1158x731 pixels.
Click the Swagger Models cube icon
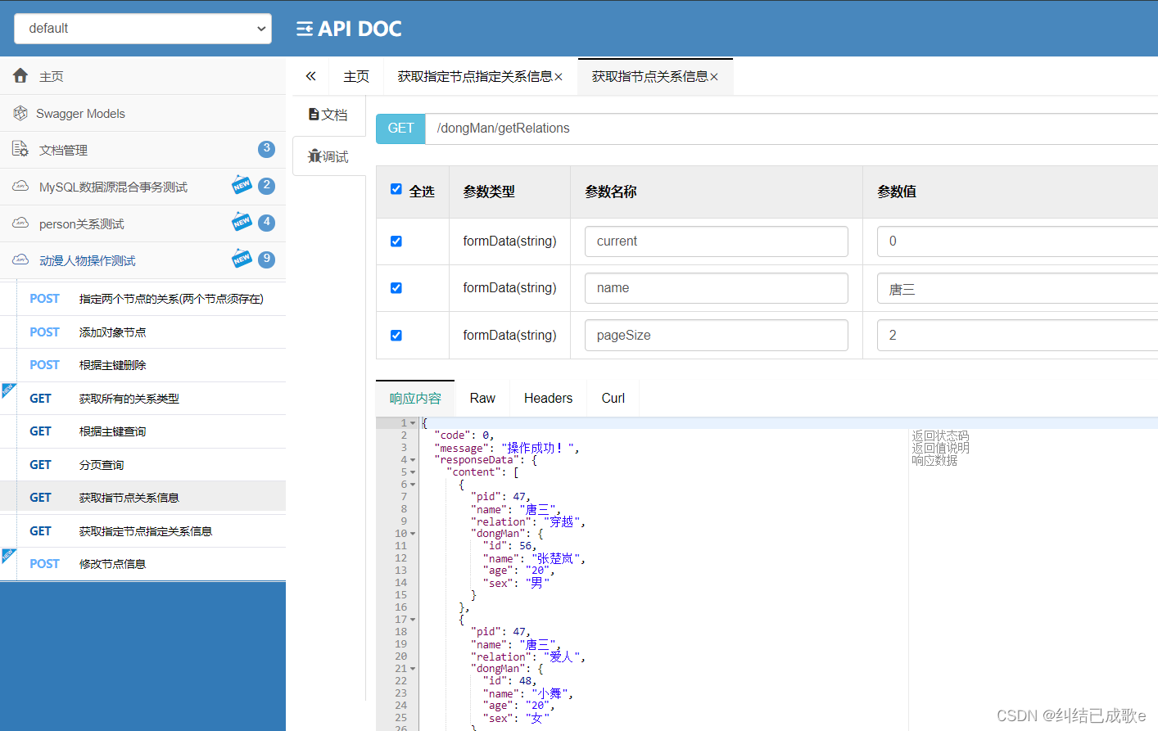[20, 113]
